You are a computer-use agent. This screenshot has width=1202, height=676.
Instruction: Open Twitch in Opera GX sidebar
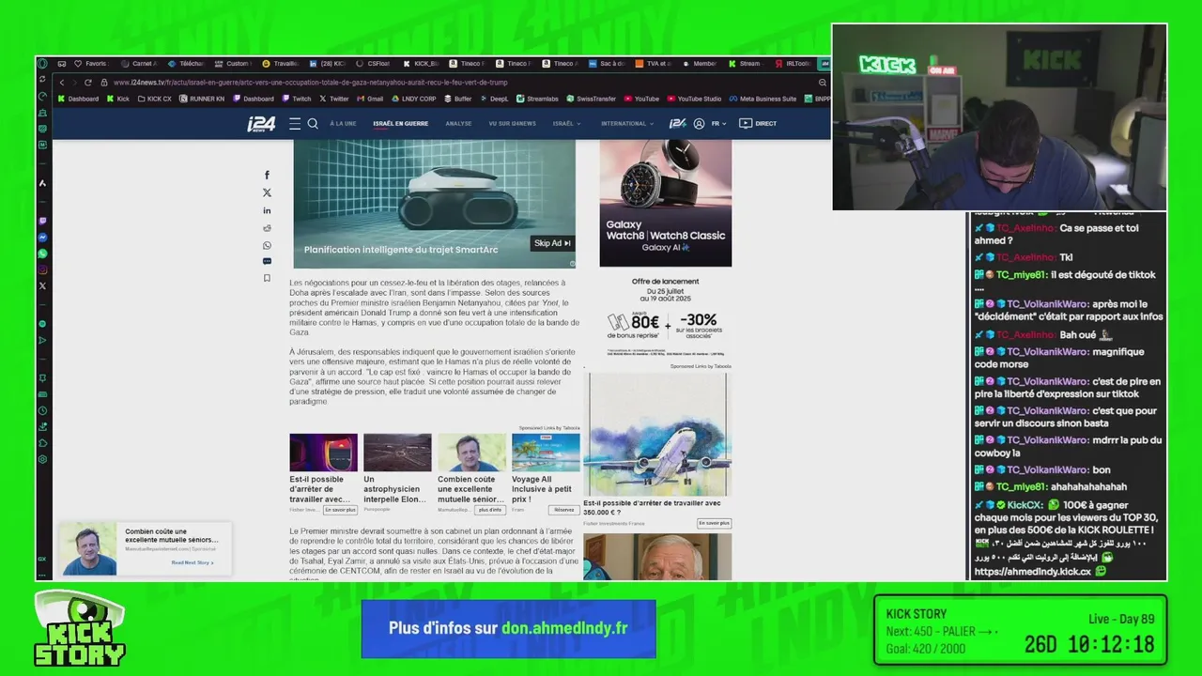pos(42,222)
